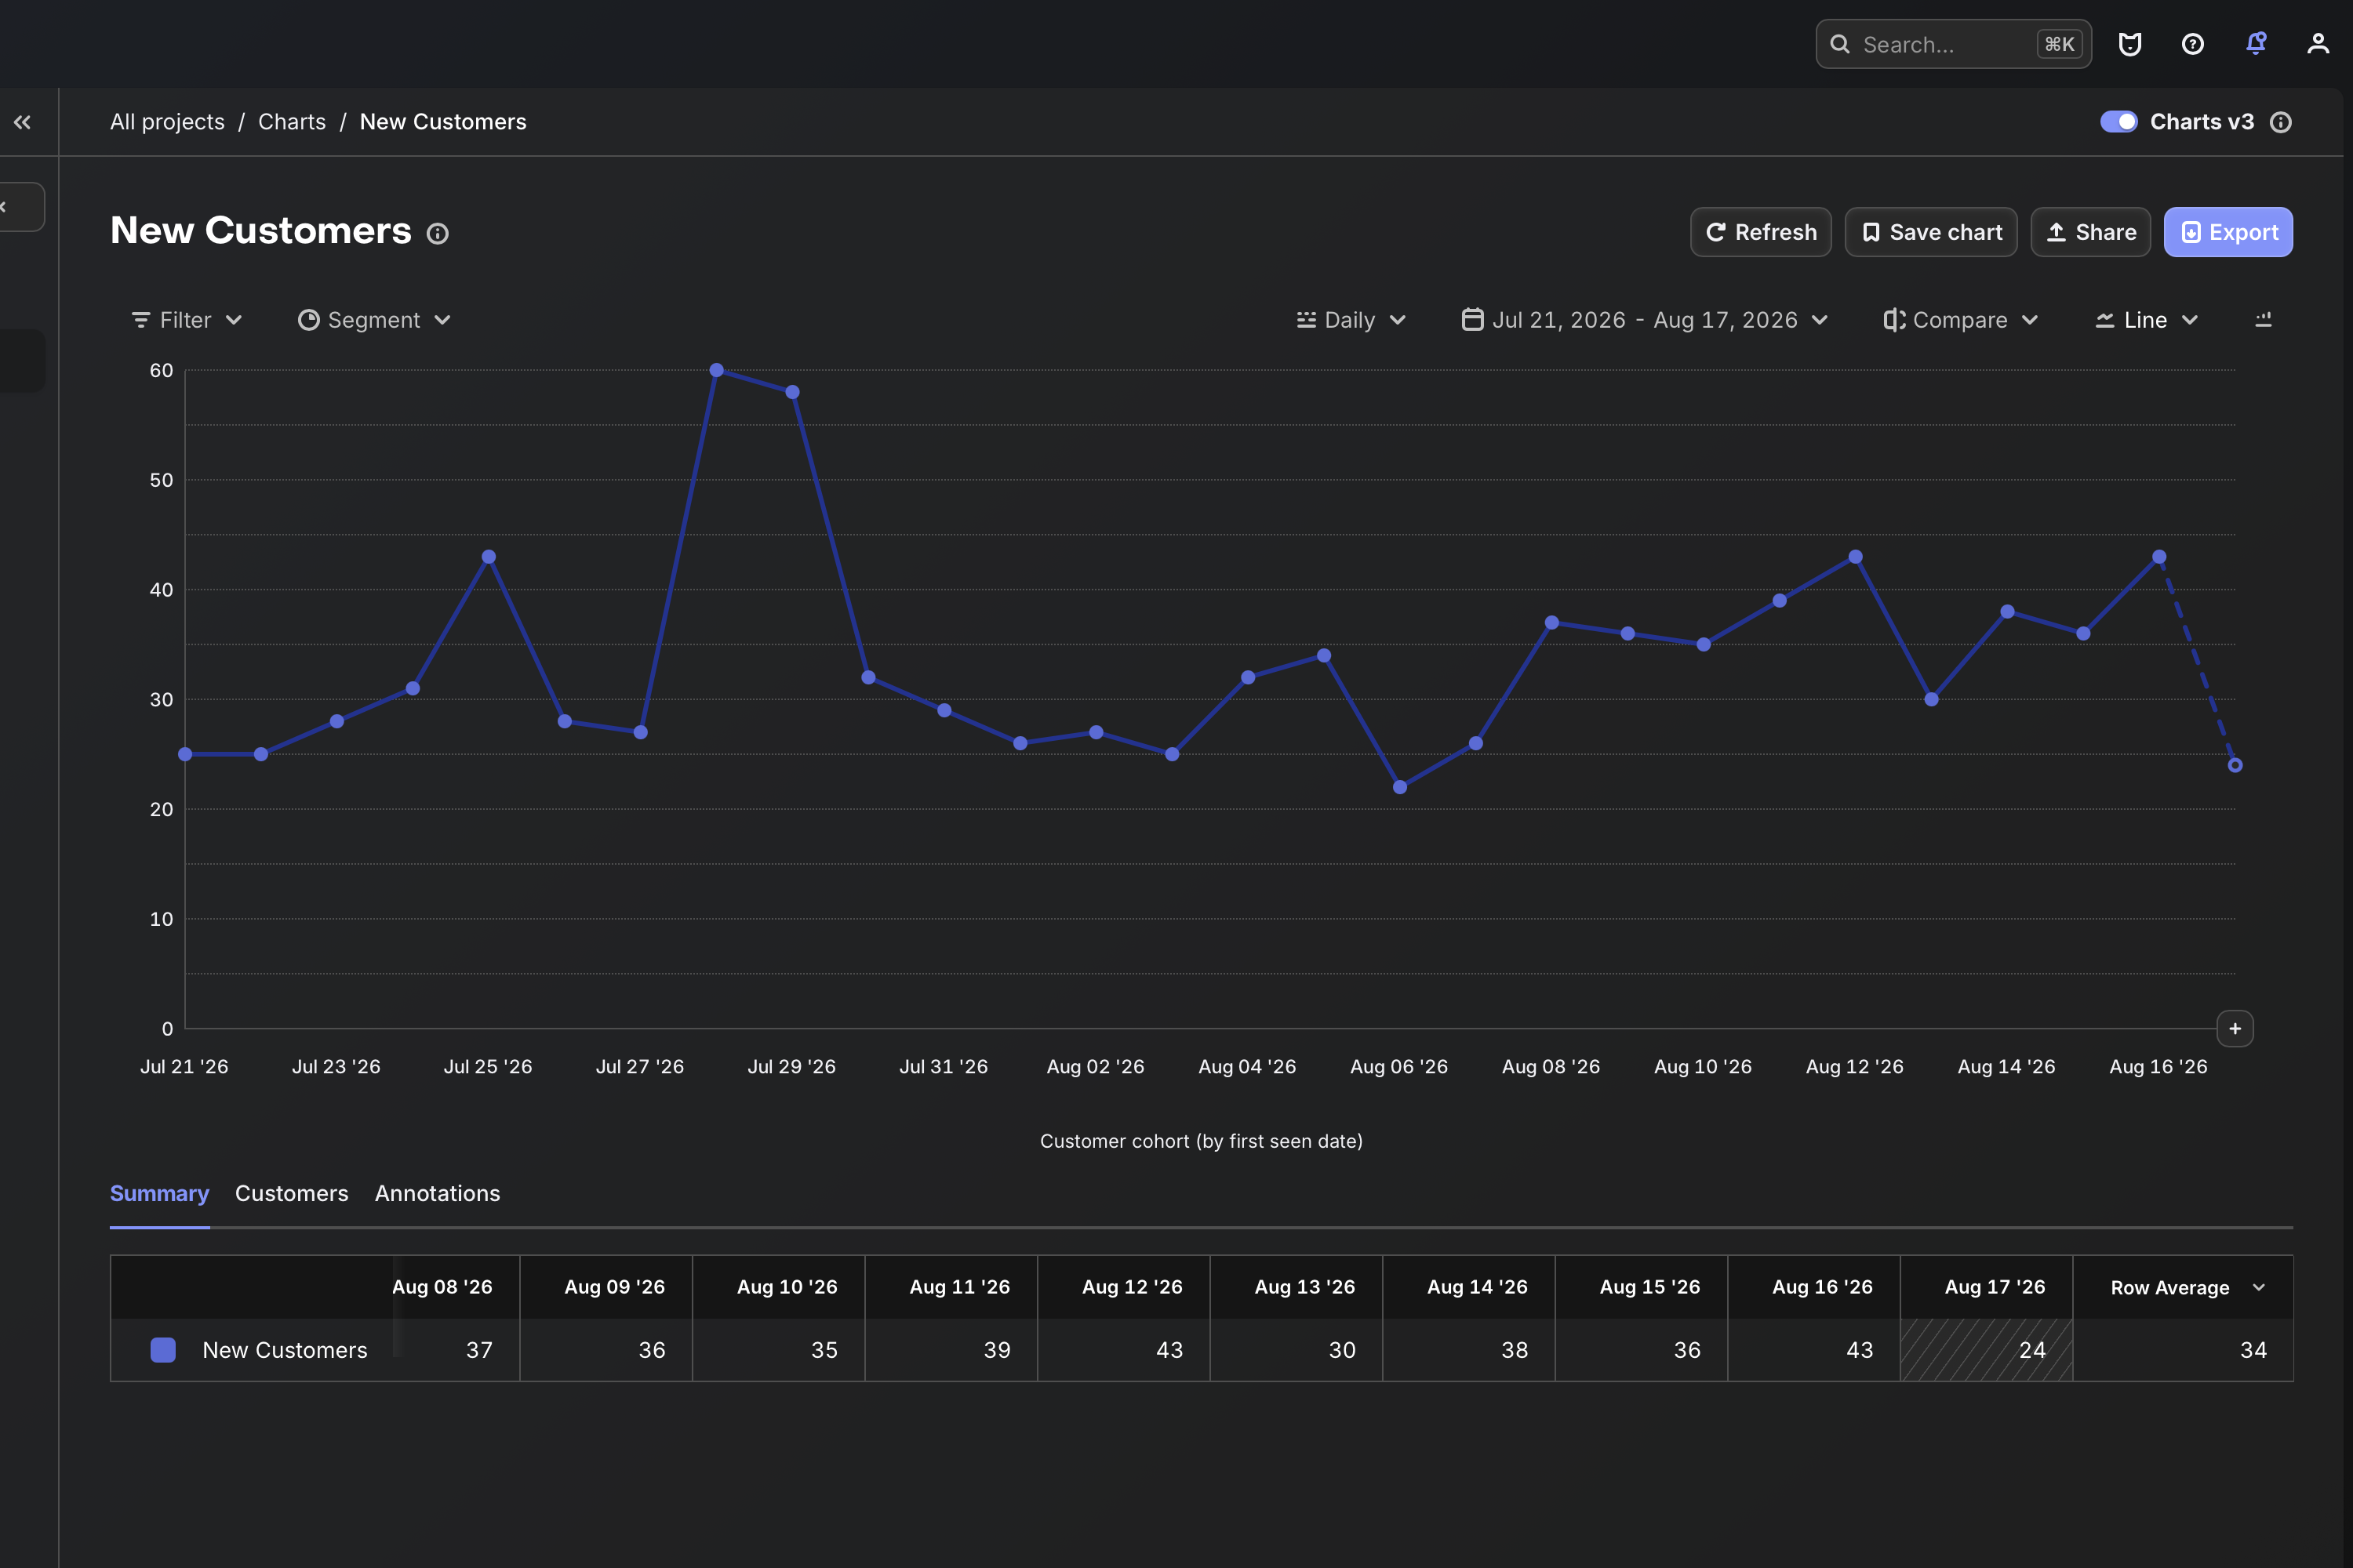Click the Export button
This screenshot has width=2353, height=1568.
click(2228, 232)
